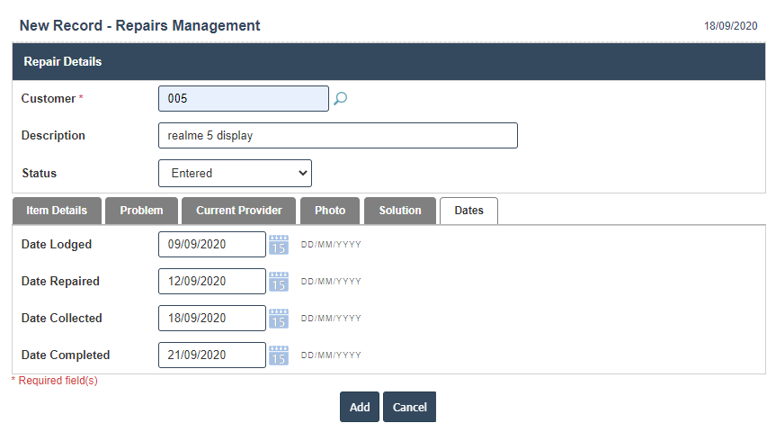
Task: Open calendar picker for Date Collected
Action: click(279, 319)
